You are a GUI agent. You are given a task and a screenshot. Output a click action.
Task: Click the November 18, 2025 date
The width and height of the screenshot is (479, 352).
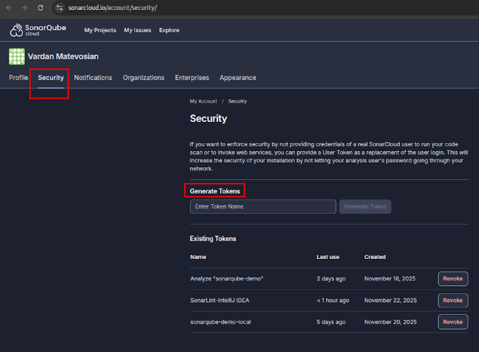click(x=390, y=278)
